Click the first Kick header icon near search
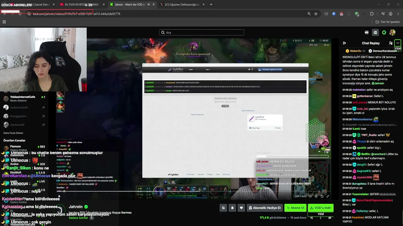The width and height of the screenshot is (403, 226). click(367, 32)
